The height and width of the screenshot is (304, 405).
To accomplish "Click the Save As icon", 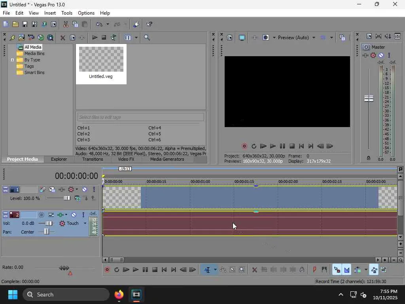I will pyautogui.click(x=34, y=24).
